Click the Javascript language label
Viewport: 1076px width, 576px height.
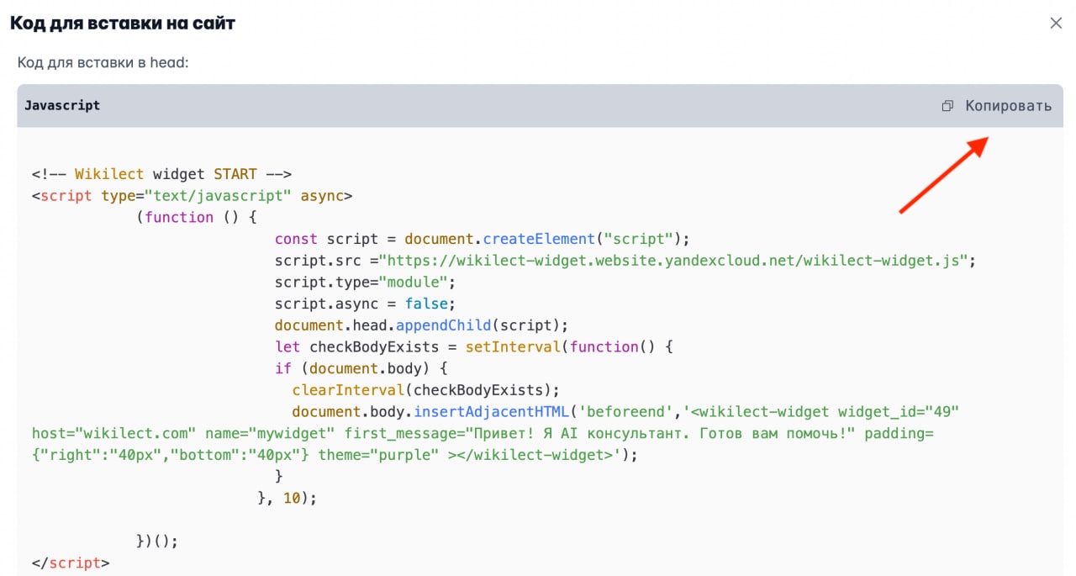coord(62,106)
